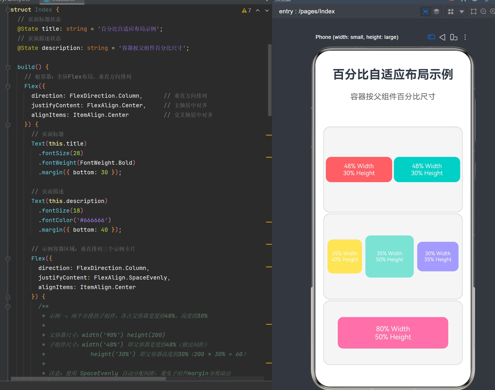Collapse the root Flex({ fold marker
Image resolution: width=495 pixels, height=390 pixels.
8,86
